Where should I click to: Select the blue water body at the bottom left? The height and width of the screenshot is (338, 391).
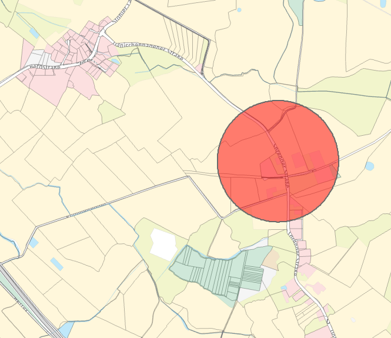[x=66, y=329]
